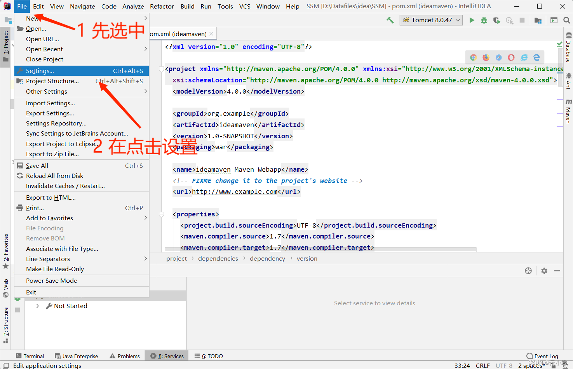Open pom.xml in Safari browser icon
573x369 pixels.
499,57
